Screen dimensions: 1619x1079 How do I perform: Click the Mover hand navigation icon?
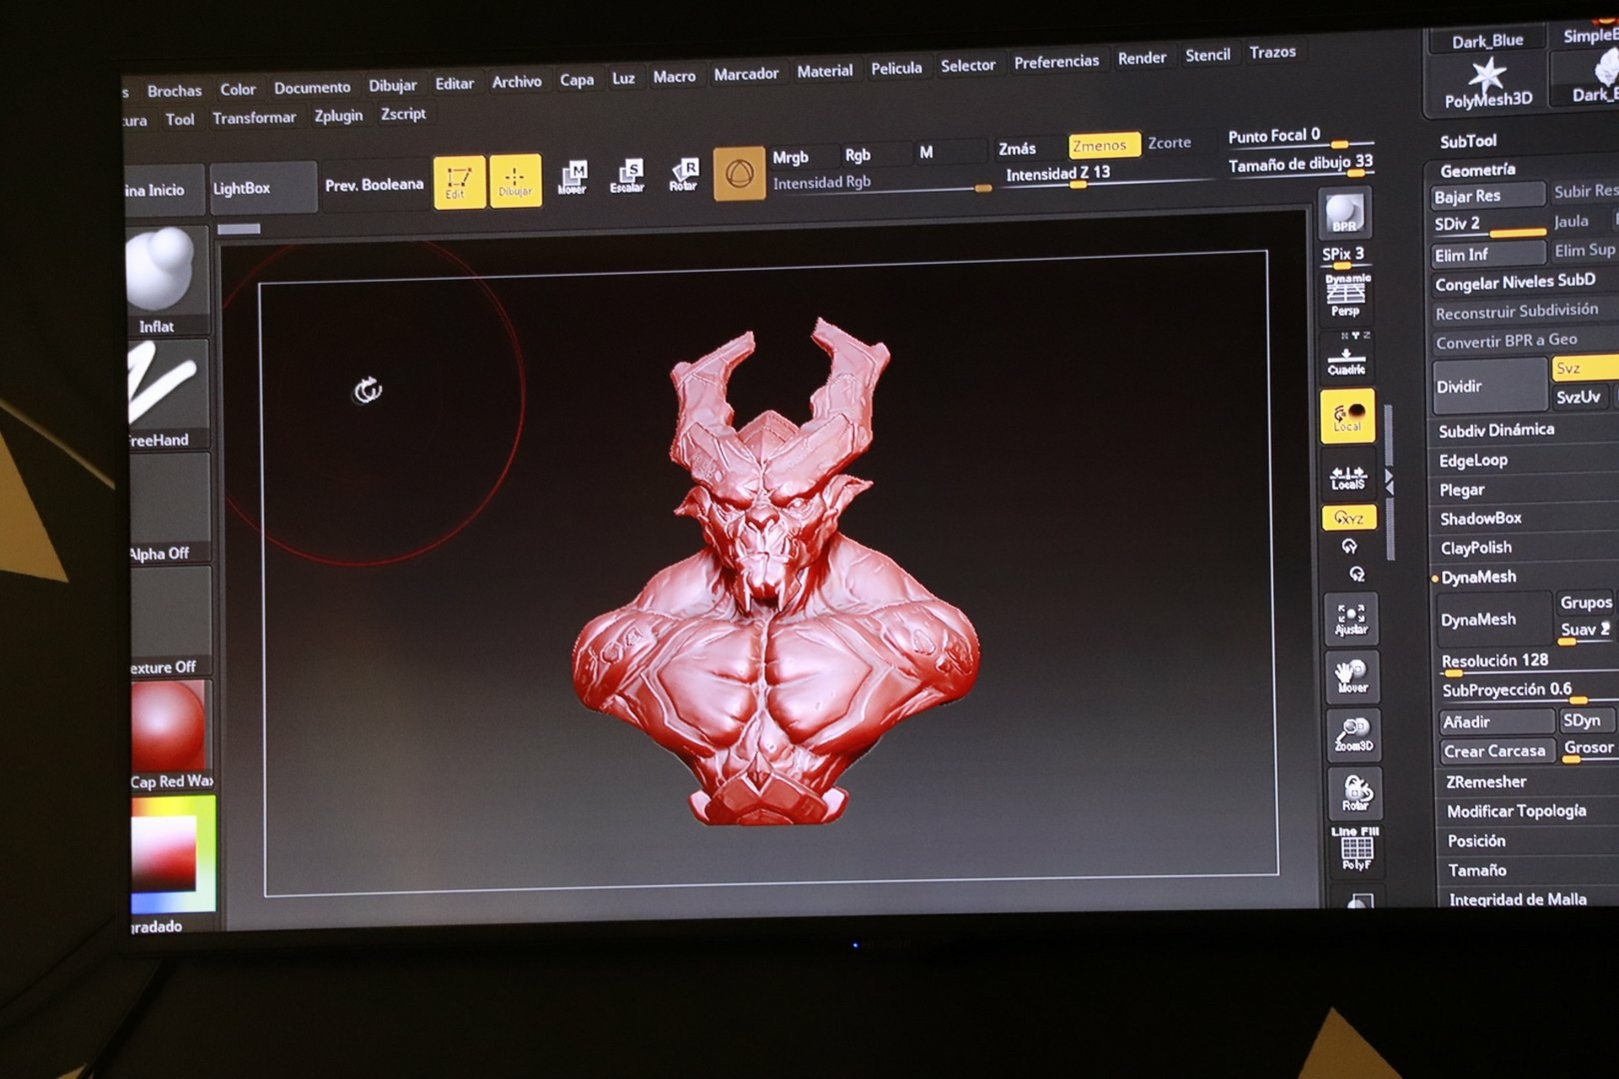[1352, 677]
